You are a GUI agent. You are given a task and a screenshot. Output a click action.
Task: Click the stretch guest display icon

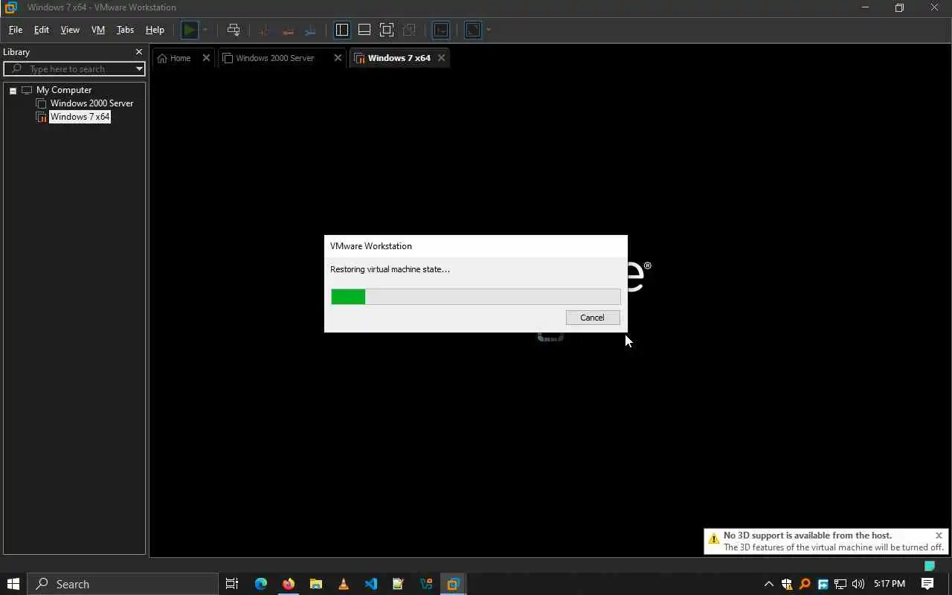(473, 30)
